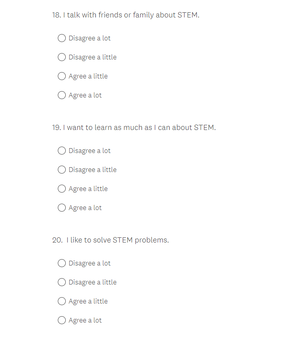Choose 'Disagree a little' radio circle in question 19
The height and width of the screenshot is (338, 301).
coord(62,170)
